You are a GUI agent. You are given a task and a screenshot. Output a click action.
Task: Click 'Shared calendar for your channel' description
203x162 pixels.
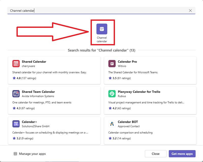click(49, 72)
